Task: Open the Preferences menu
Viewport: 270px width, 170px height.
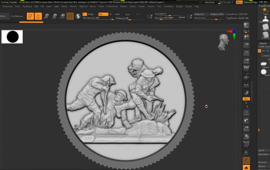Action: coord(112,7)
